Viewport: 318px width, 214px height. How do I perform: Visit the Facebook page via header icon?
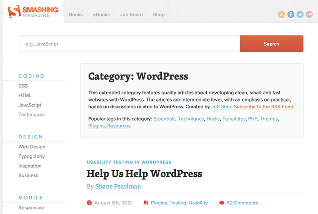[291, 15]
